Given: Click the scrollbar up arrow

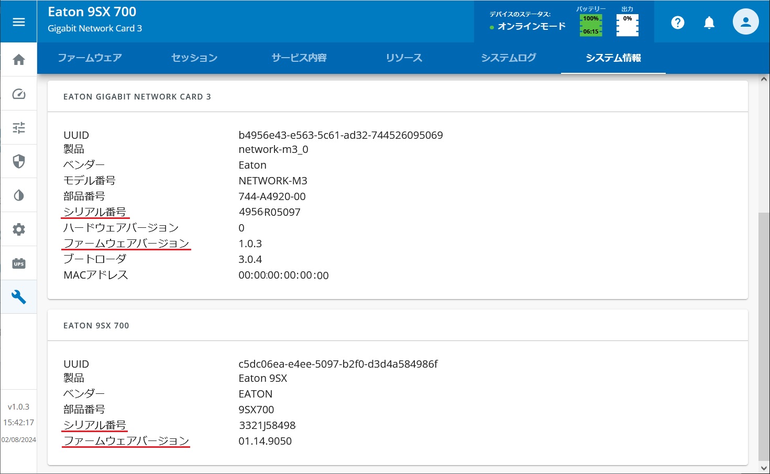Looking at the screenshot, I should click(x=764, y=80).
